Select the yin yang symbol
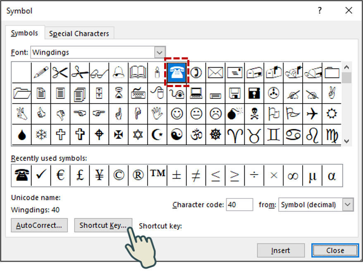 (177, 134)
